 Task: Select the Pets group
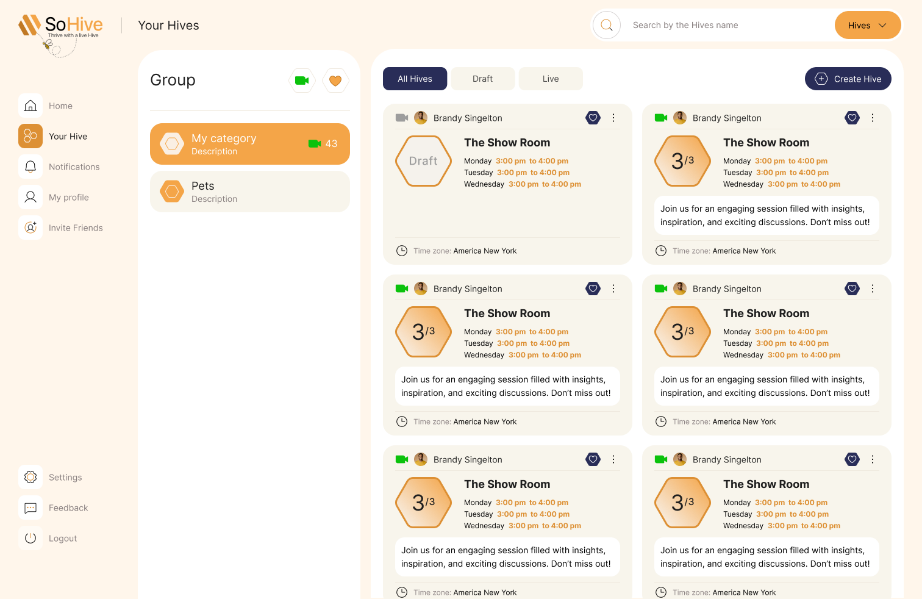(x=250, y=192)
